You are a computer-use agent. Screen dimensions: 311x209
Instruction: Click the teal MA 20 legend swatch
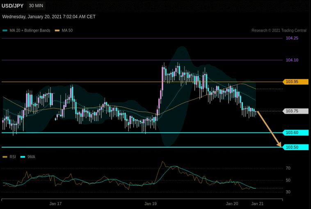[5, 30]
